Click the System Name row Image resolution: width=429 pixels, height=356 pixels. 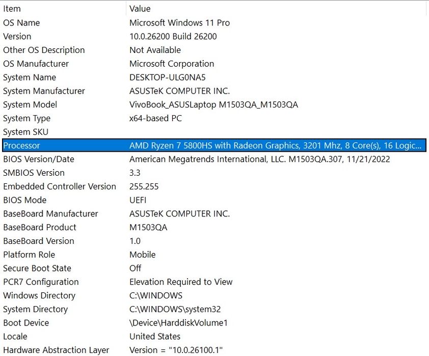pyautogui.click(x=30, y=77)
